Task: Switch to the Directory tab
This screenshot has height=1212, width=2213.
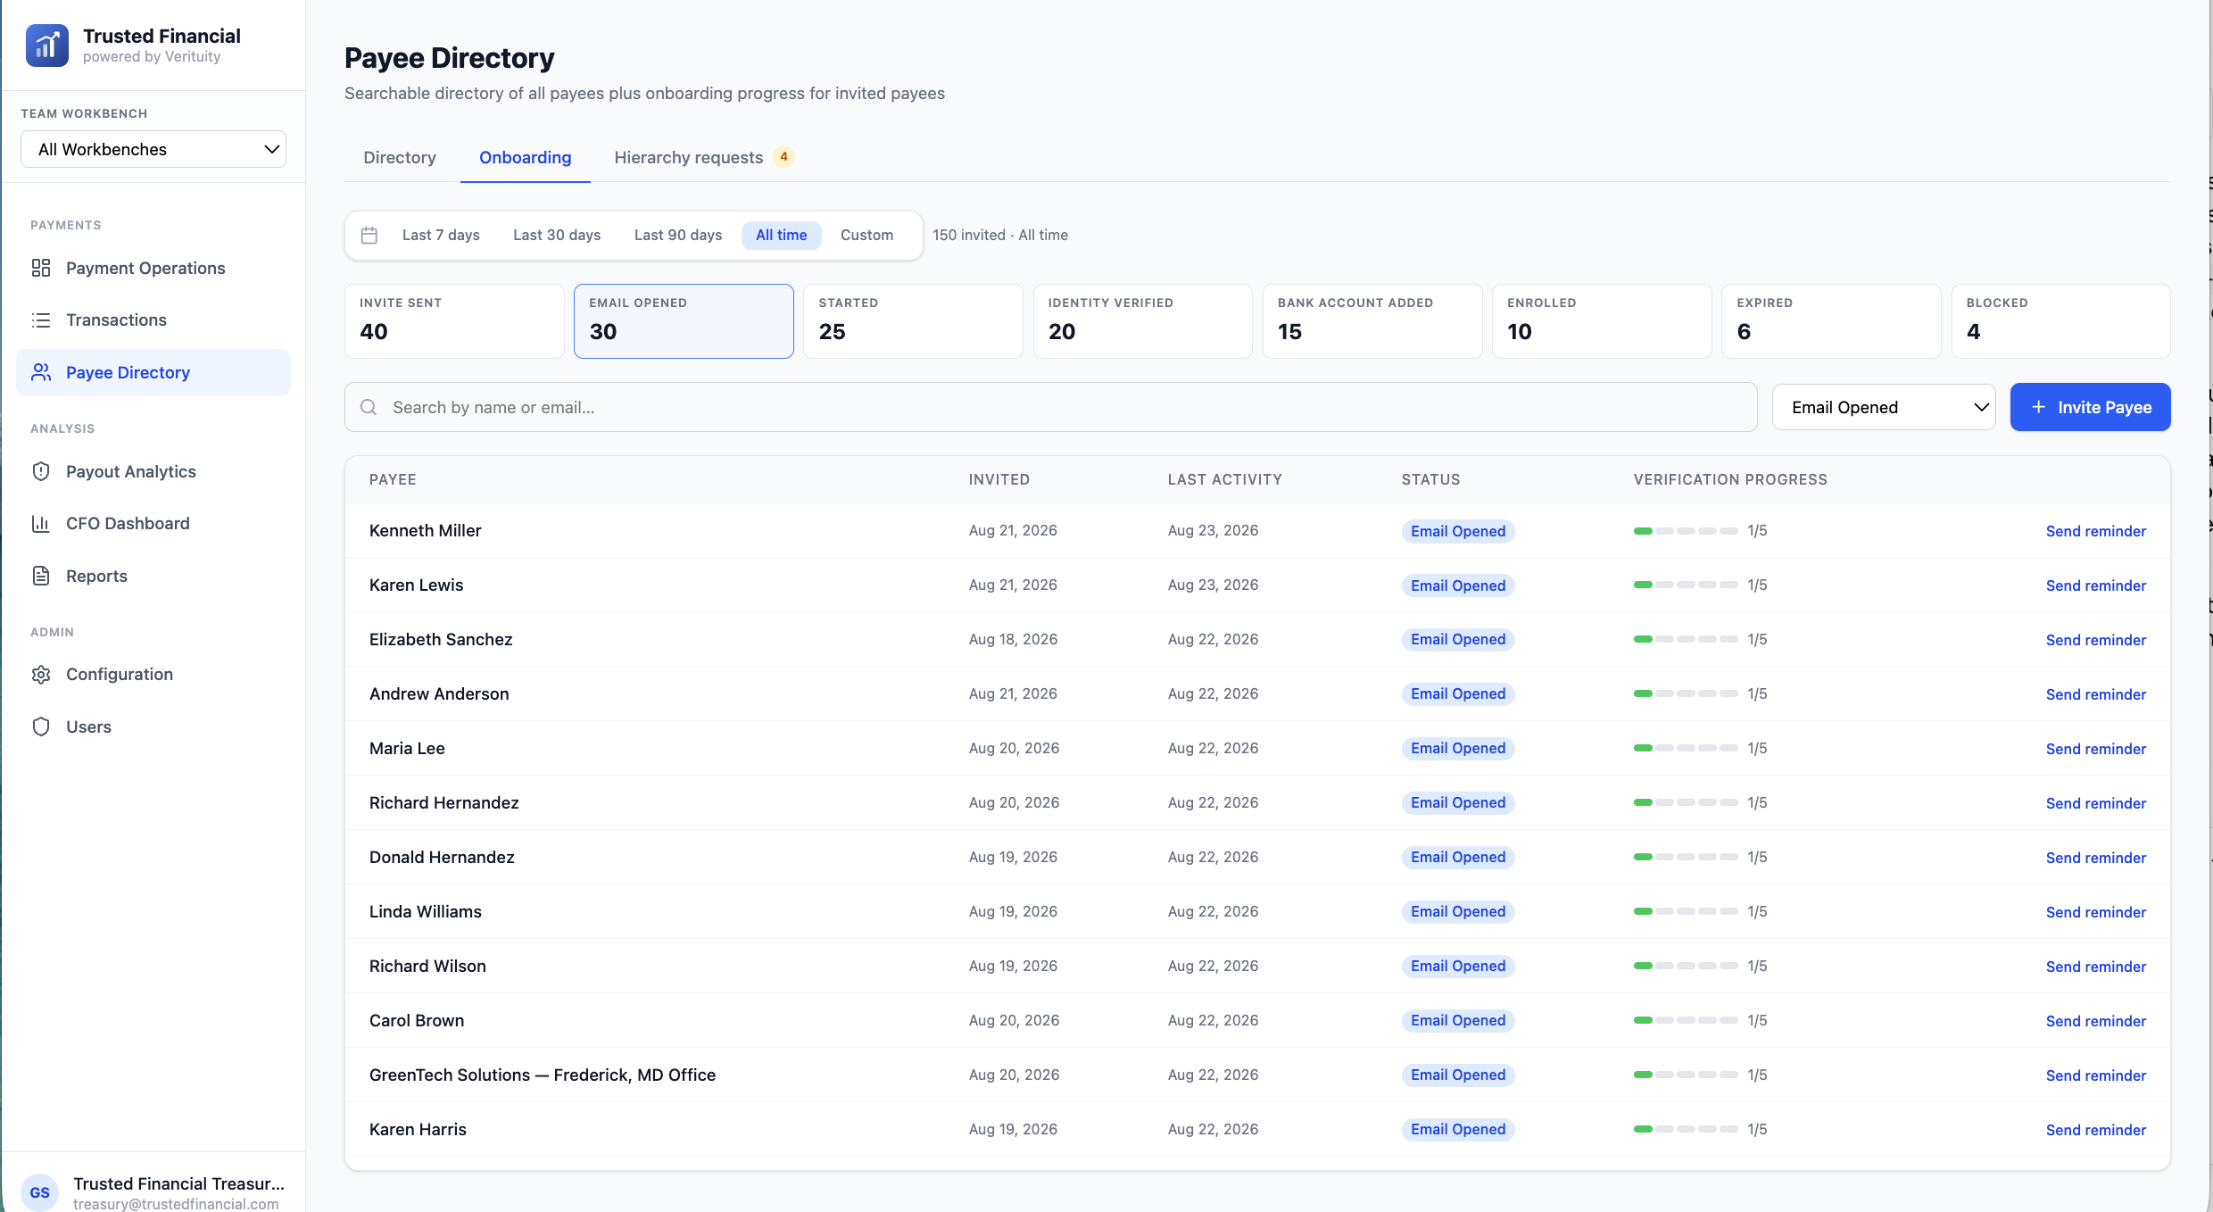Action: coord(400,157)
